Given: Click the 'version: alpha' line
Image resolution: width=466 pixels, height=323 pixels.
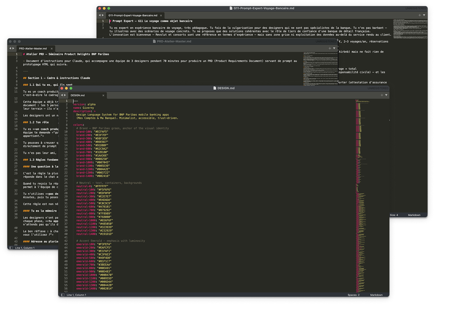Looking at the screenshot, I should pyautogui.click(x=84, y=104).
